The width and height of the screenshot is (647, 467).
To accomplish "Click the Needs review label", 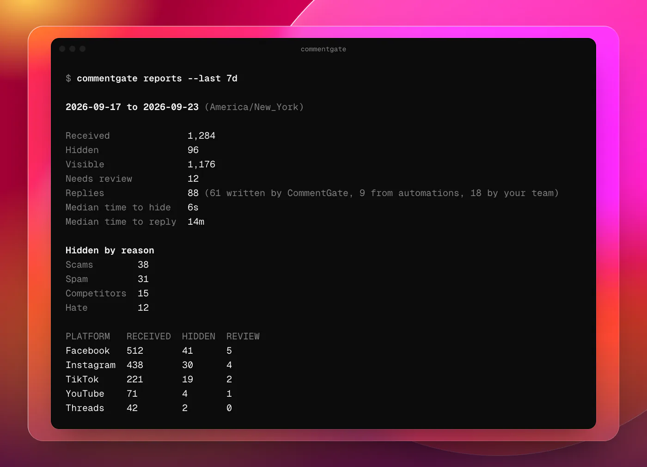I will click(99, 179).
